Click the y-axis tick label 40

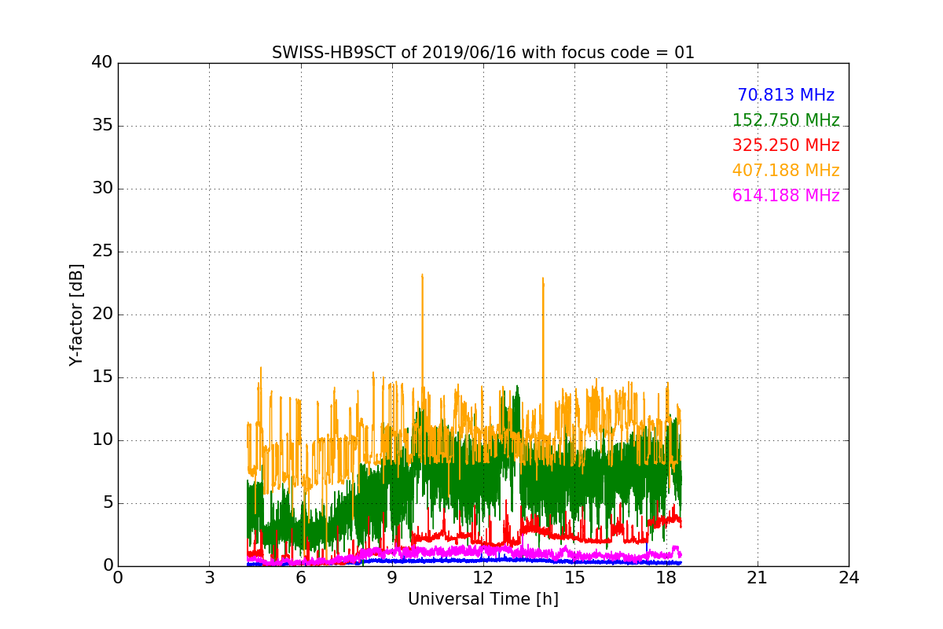pos(102,63)
